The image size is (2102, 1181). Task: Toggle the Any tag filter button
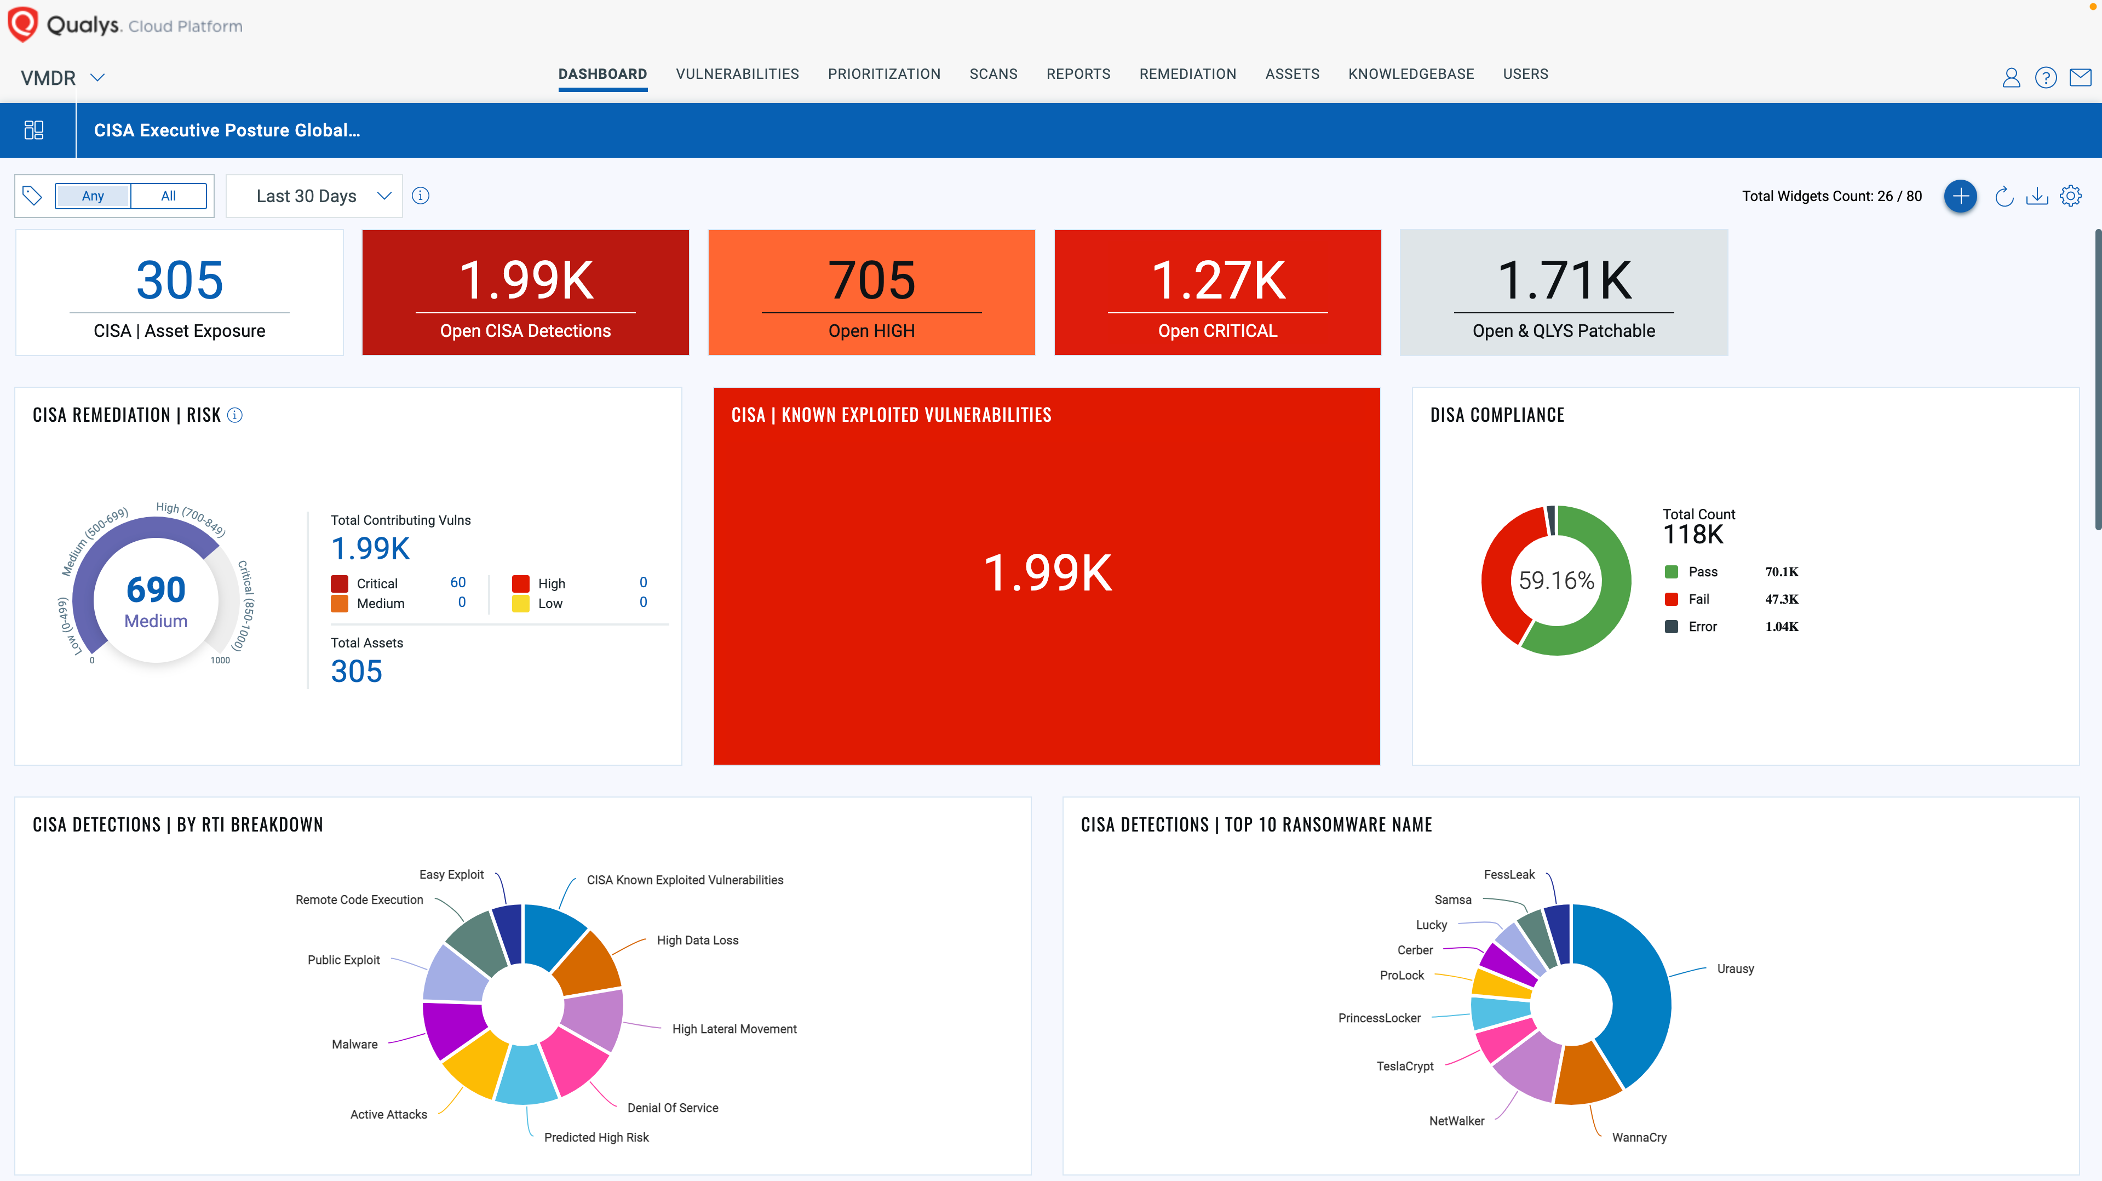click(x=93, y=195)
